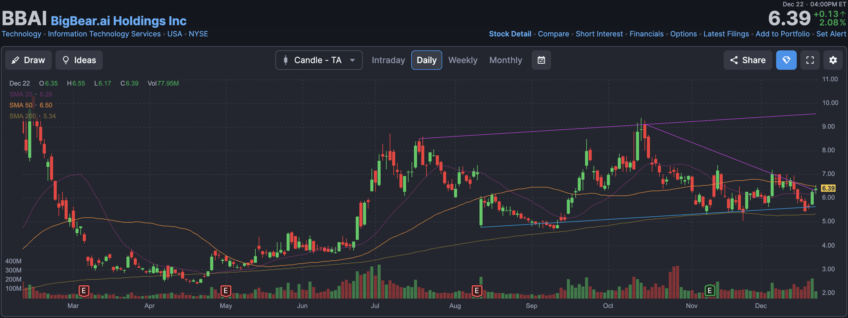Select the Daily timeframe
The height and width of the screenshot is (318, 848).
pos(426,60)
